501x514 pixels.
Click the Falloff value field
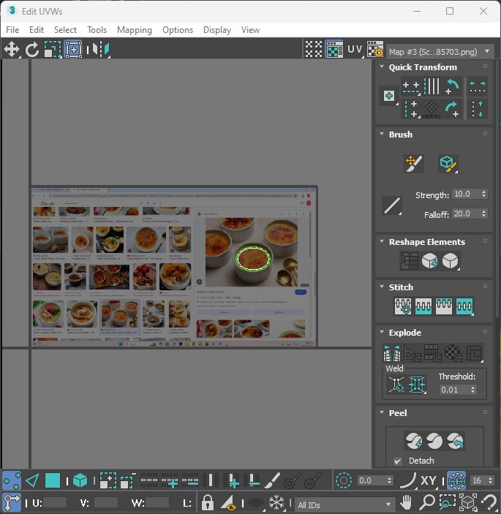466,213
